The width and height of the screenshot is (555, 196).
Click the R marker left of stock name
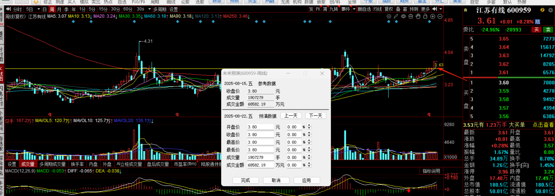(x=465, y=10)
